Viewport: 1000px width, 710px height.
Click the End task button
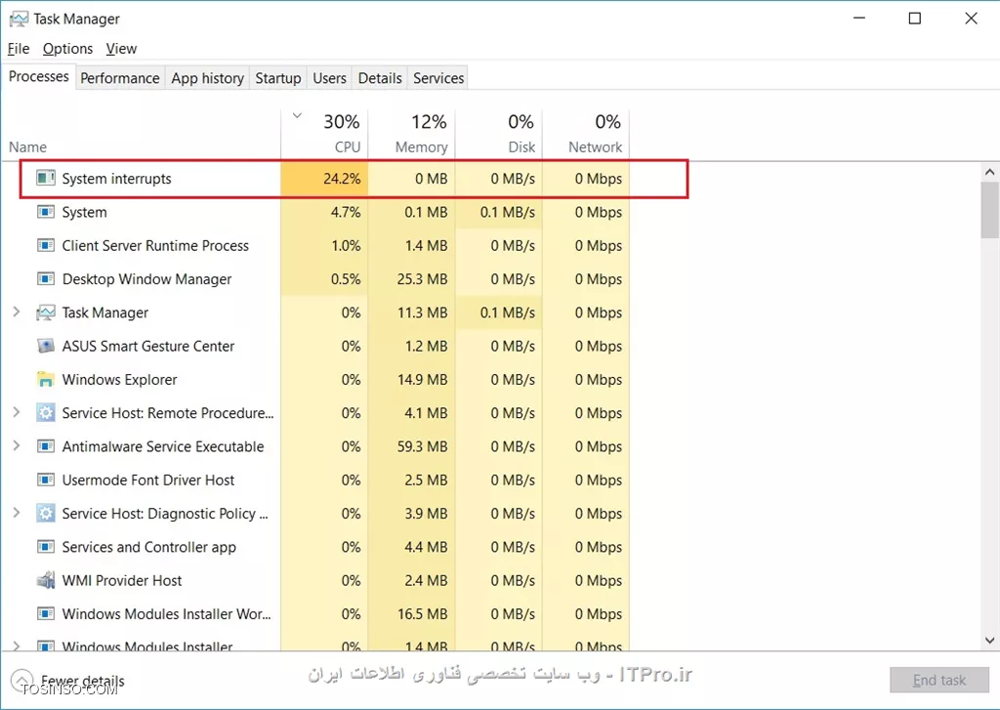(938, 680)
